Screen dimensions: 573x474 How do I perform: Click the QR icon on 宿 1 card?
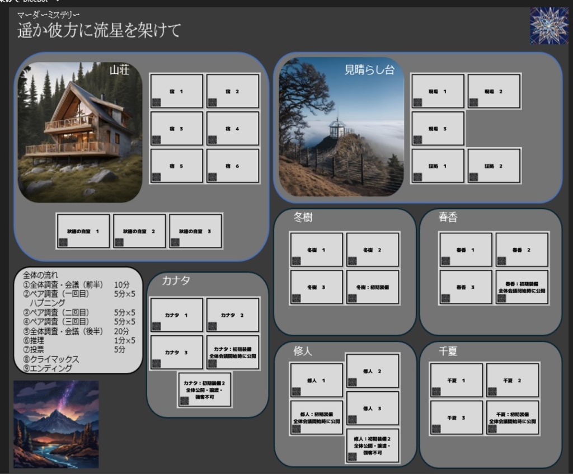pos(157,101)
